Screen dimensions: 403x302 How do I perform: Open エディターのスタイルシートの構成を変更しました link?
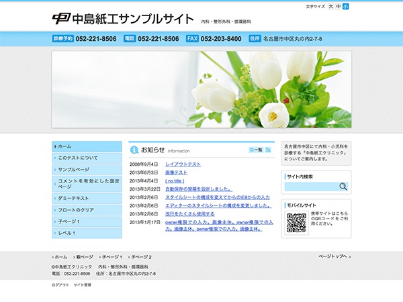[218, 206]
